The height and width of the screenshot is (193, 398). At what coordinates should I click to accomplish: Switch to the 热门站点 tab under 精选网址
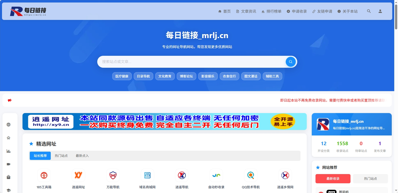point(61,156)
